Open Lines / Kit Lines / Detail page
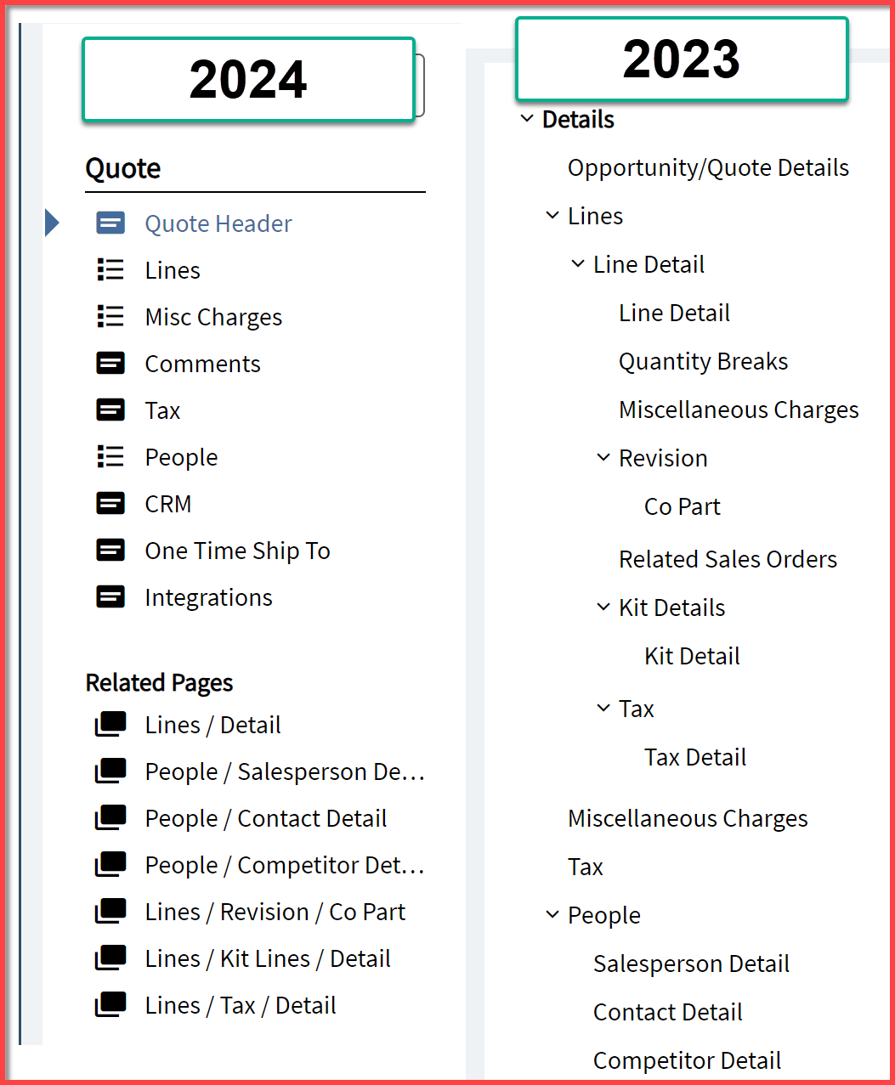895x1085 pixels. pos(268,958)
